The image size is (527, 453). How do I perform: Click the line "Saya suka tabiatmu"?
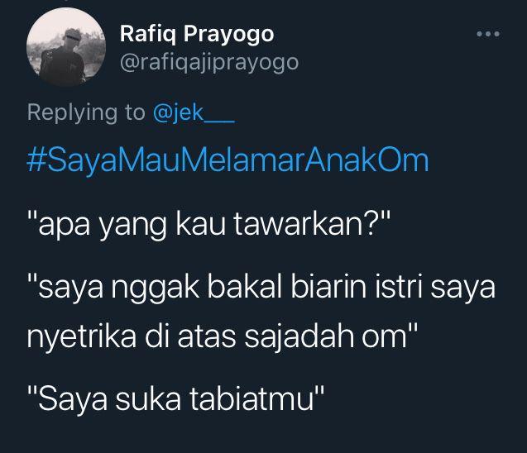click(x=175, y=399)
